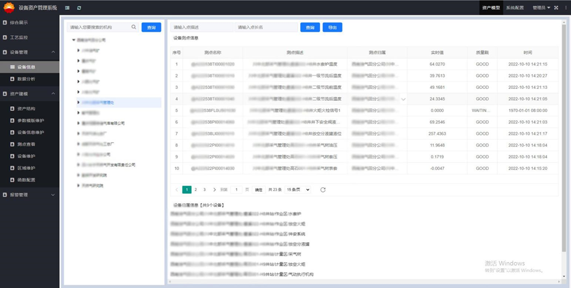The image size is (571, 288).
Task: Open 测点查看 in the sidebar menu
Action: (x=26, y=144)
